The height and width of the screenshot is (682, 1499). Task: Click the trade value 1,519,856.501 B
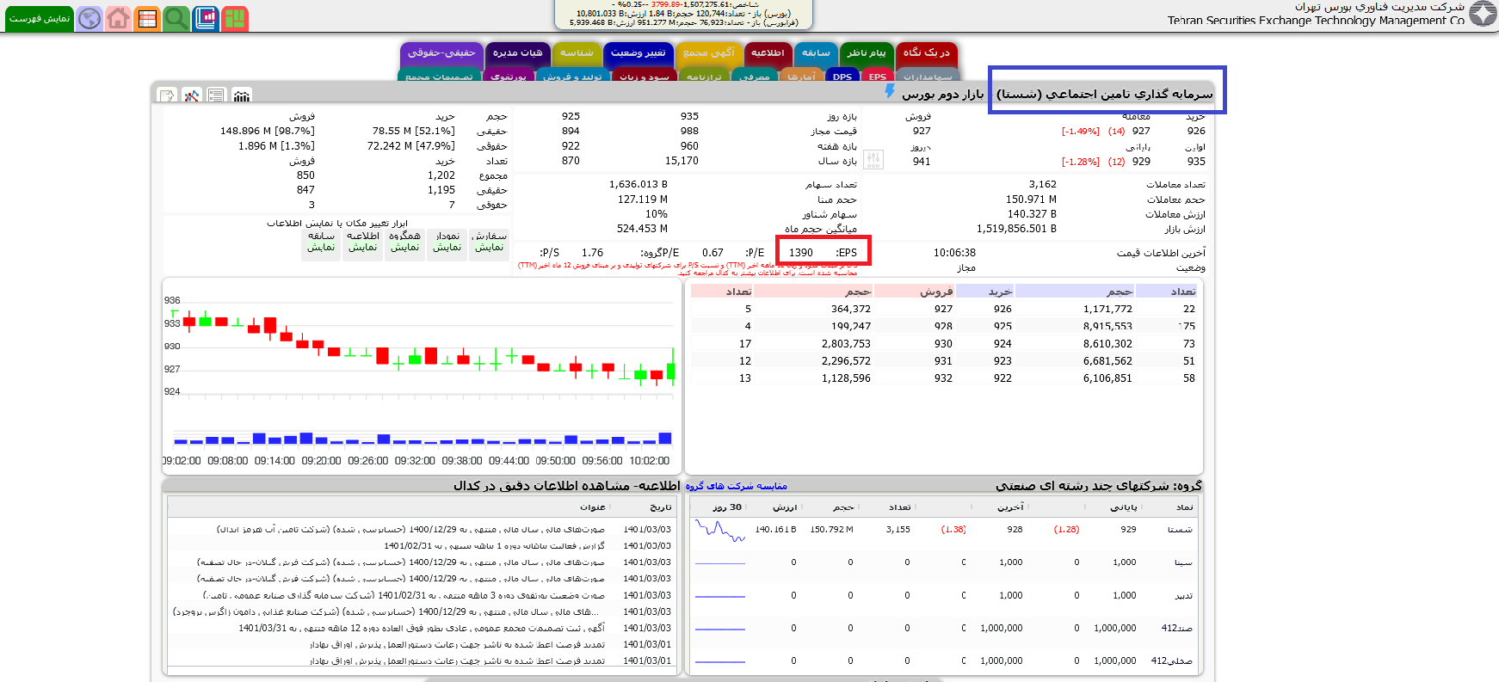tap(1016, 229)
